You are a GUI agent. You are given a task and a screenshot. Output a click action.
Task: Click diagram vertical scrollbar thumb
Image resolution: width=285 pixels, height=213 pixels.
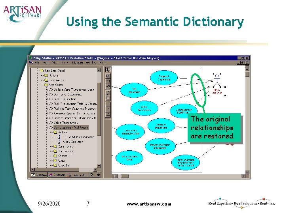[x=247, y=74]
